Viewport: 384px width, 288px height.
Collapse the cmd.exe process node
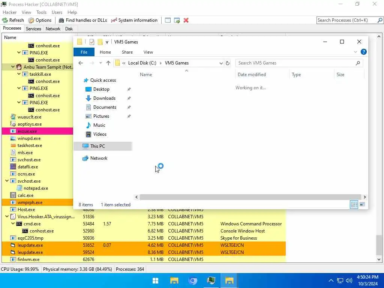click(13, 223)
